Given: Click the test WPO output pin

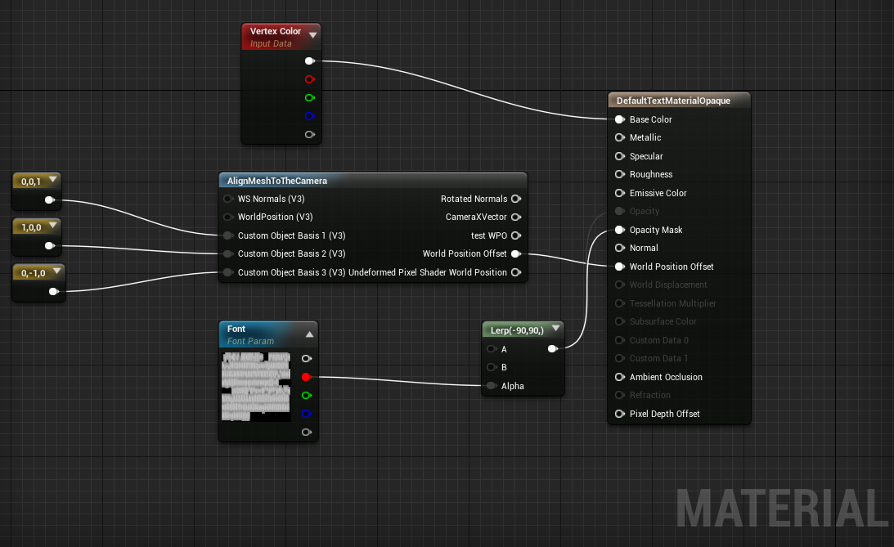Looking at the screenshot, I should click(516, 235).
